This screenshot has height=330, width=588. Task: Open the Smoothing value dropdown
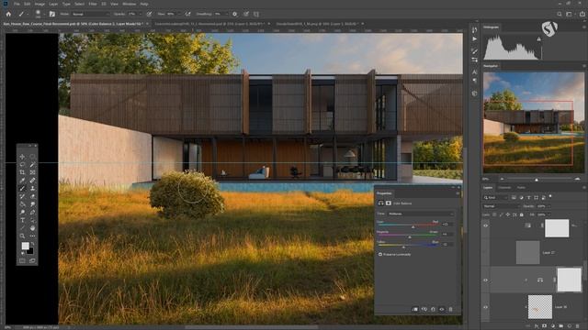227,14
